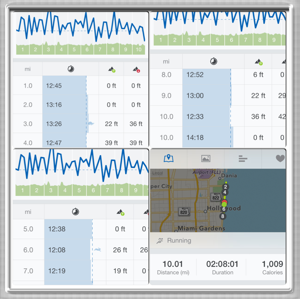Viewport: 300px width, 299px height.
Task: Tap the 3.0 mile label
Action: click(x=28, y=124)
